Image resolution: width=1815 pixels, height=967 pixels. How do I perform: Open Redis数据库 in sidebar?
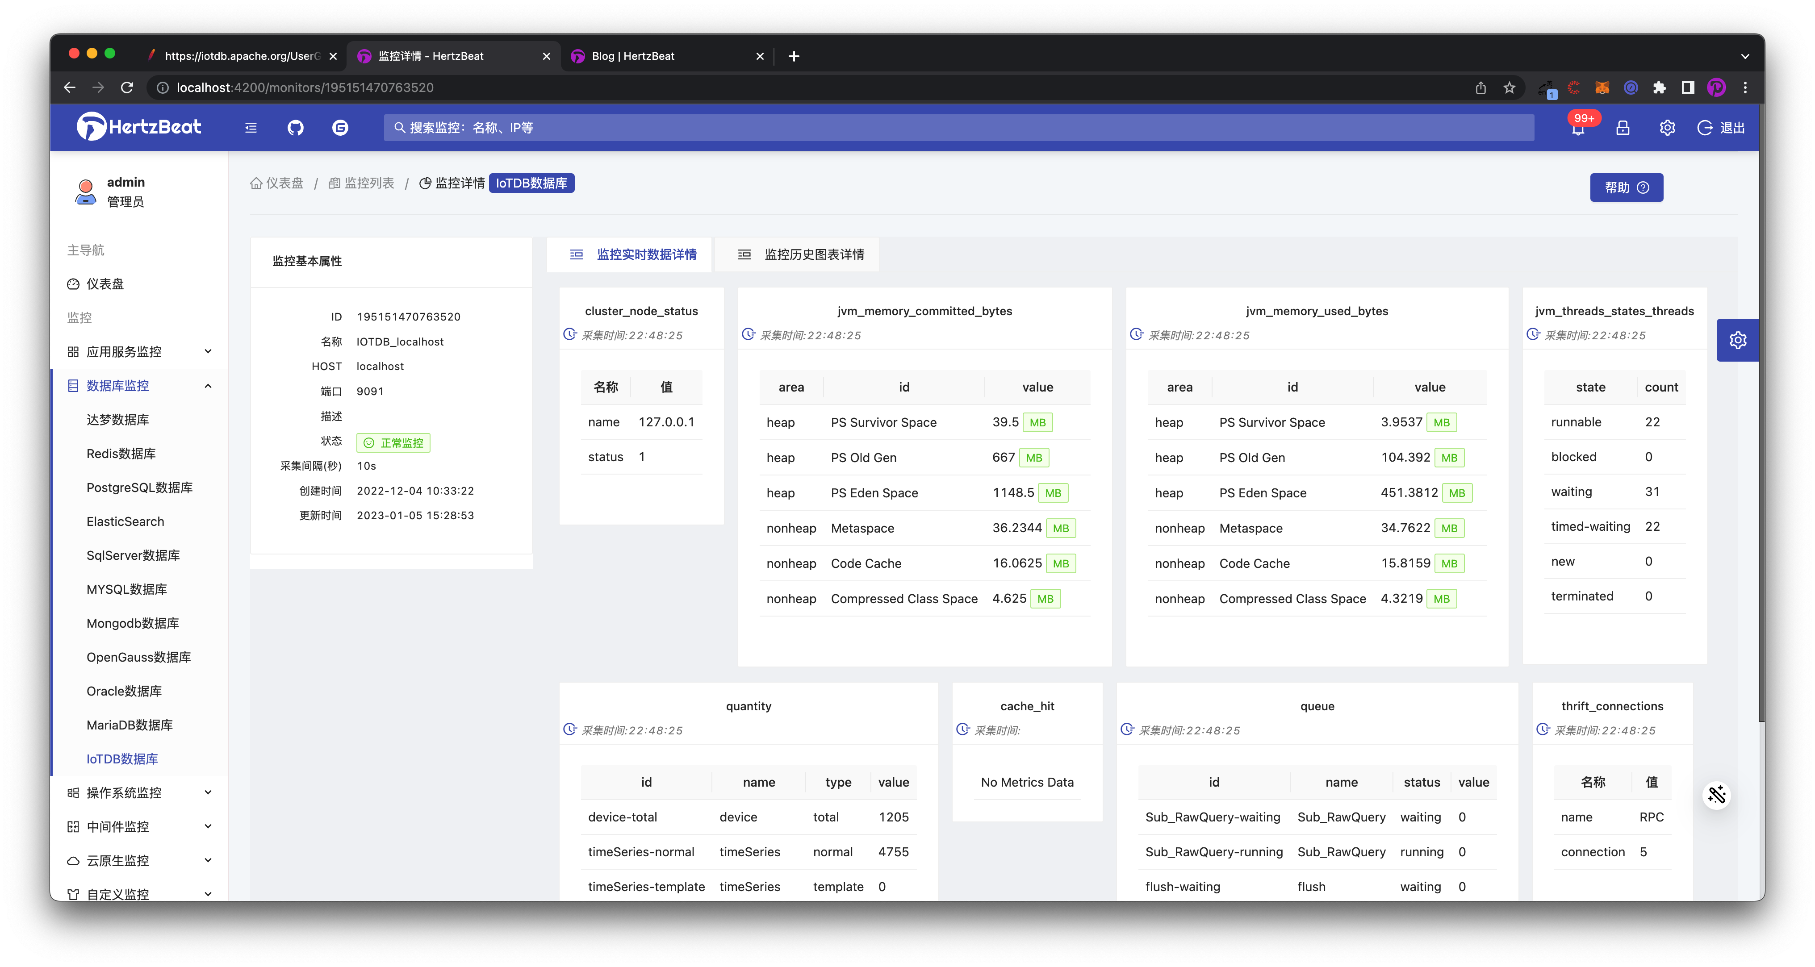tap(121, 454)
